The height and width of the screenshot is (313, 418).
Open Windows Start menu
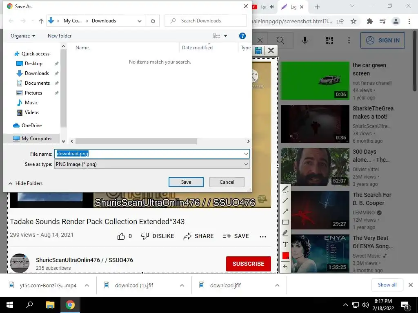point(10,305)
